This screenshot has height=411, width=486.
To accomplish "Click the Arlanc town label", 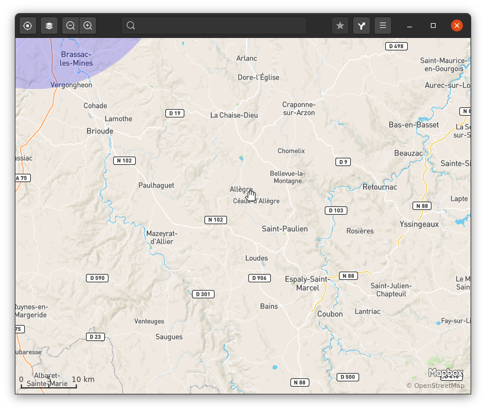I will coord(247,58).
